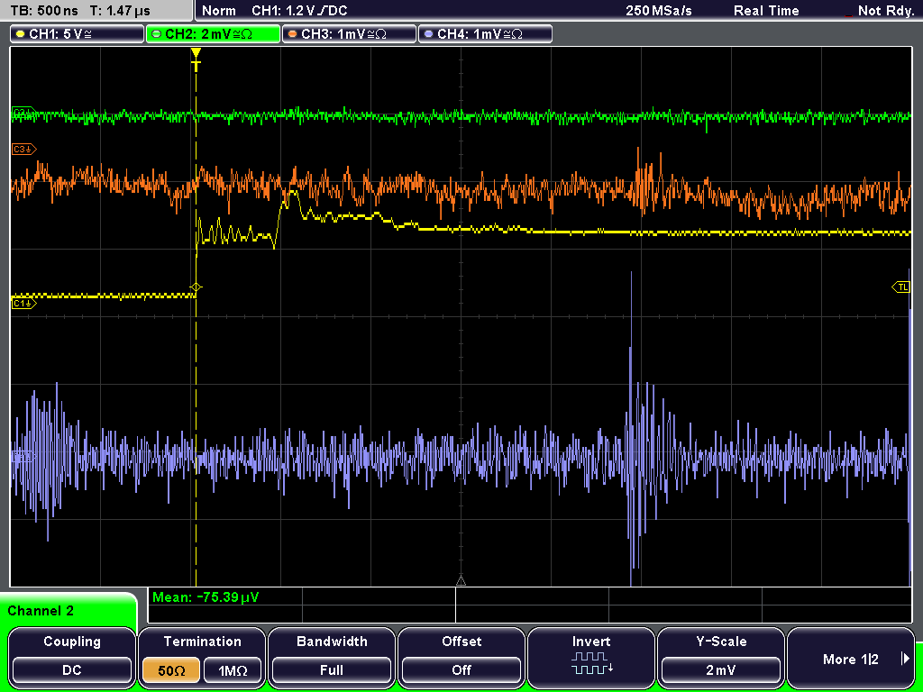Click the C2 ground level marker

coord(24,113)
